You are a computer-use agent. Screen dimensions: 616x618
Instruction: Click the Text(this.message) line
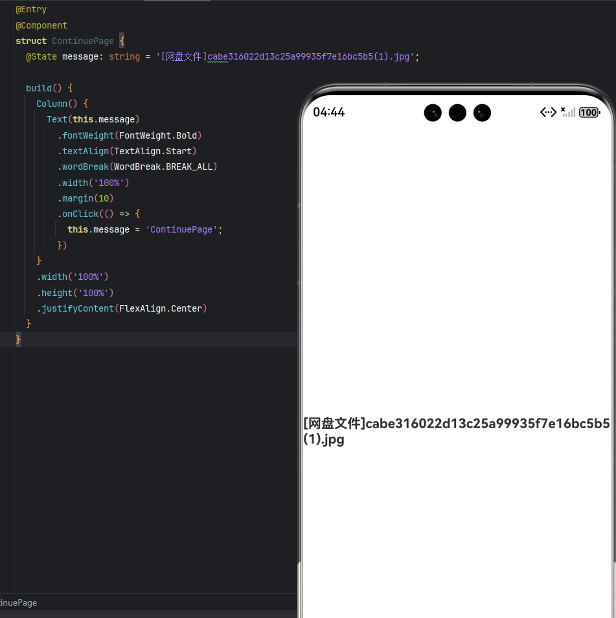[93, 119]
